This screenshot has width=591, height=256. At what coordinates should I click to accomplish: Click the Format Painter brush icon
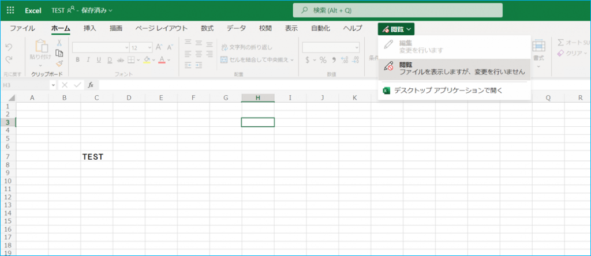coord(59,63)
